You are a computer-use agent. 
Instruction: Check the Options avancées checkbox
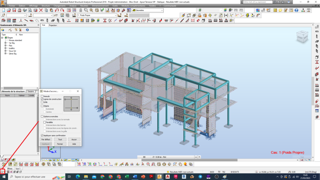point(42,116)
